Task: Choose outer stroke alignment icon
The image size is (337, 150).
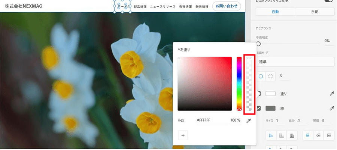Action: [292, 135]
